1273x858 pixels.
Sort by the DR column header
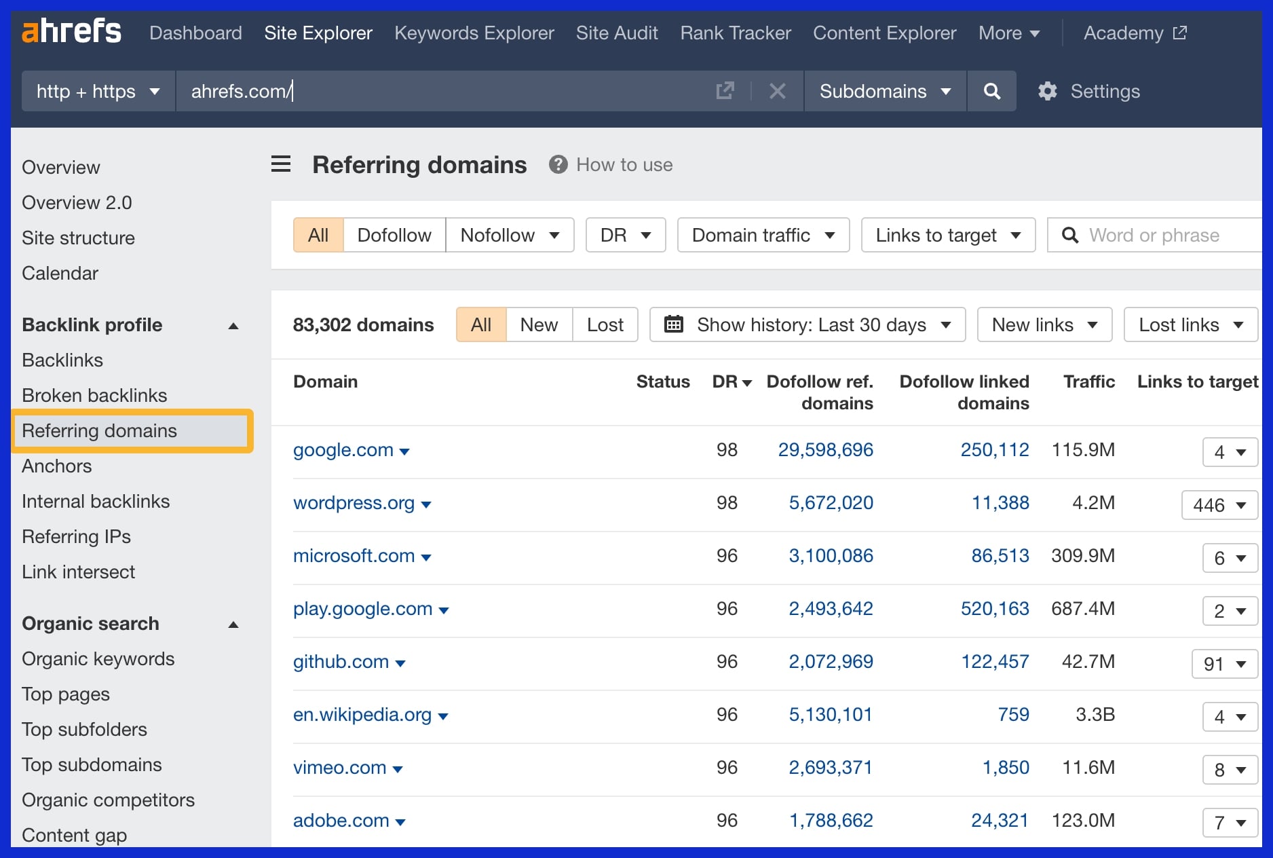pos(731,381)
